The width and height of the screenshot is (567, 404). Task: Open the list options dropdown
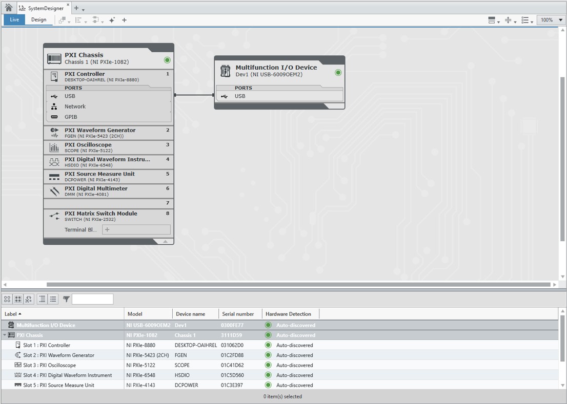[x=527, y=20]
